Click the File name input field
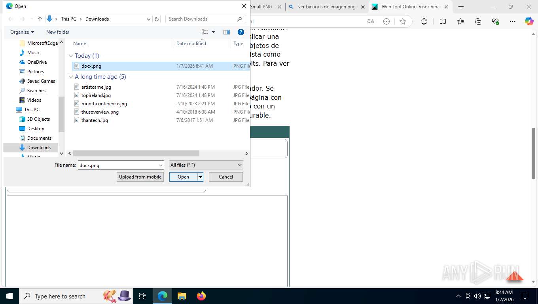 (117, 165)
